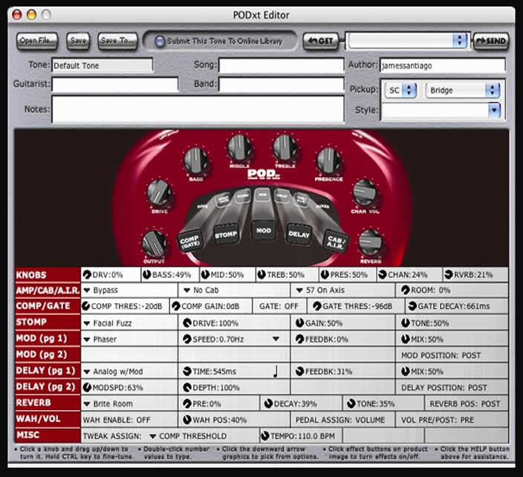Toggle the COMP (GATE) button on the POD image
The height and width of the screenshot is (477, 523).
pyautogui.click(x=189, y=241)
